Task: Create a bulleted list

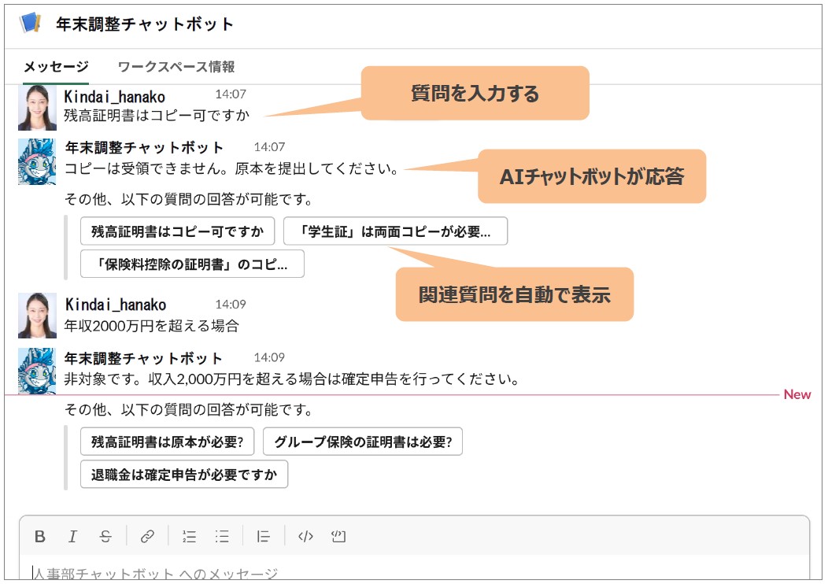Action: pyautogui.click(x=221, y=536)
